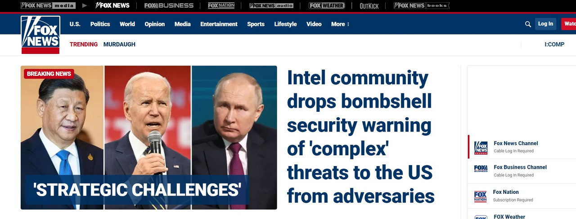Select the Opinion menu item

(155, 24)
